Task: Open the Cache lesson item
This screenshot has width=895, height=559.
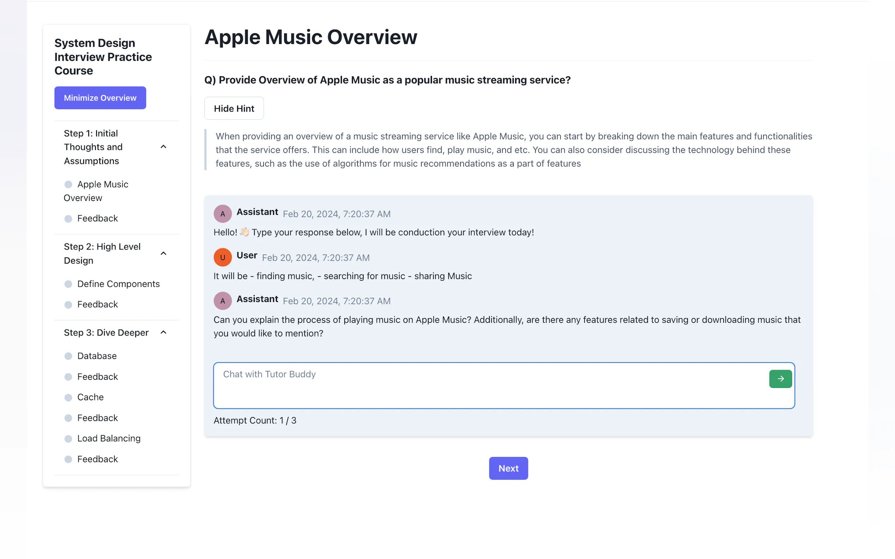Action: 90,397
